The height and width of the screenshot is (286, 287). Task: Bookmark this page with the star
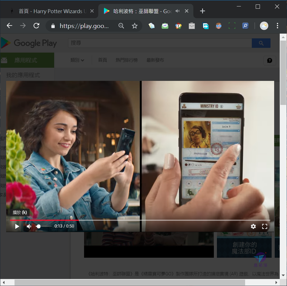tap(135, 26)
